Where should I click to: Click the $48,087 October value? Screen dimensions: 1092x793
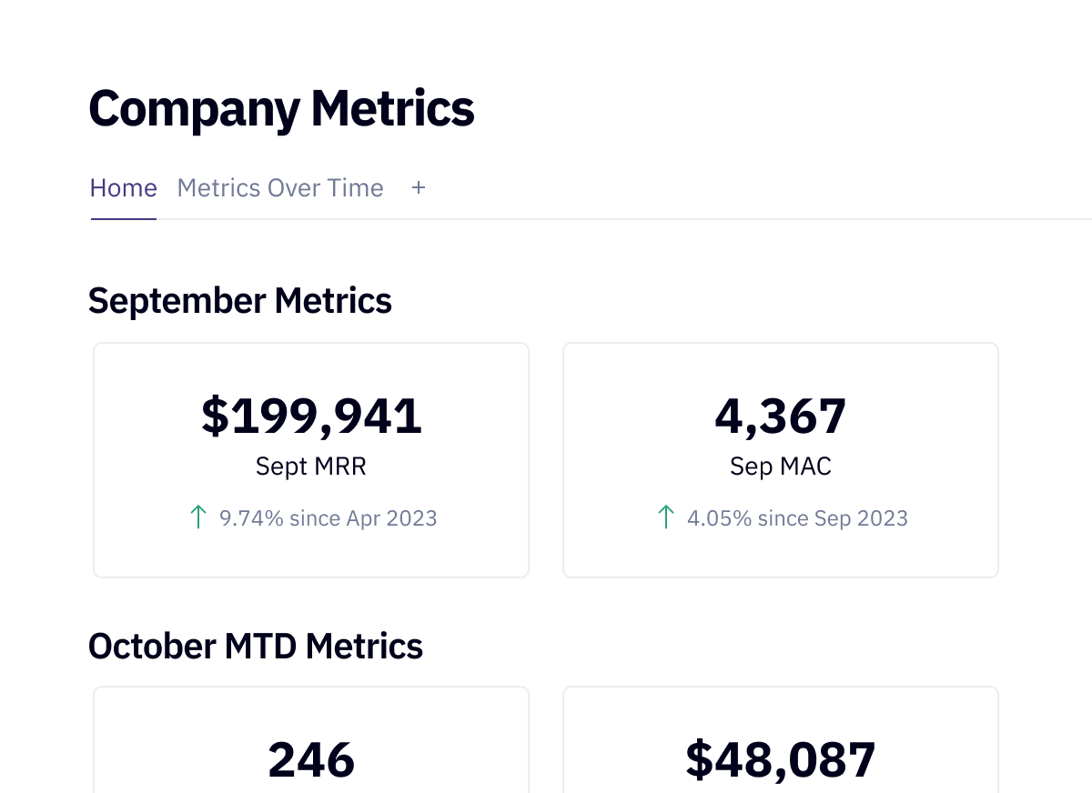780,760
